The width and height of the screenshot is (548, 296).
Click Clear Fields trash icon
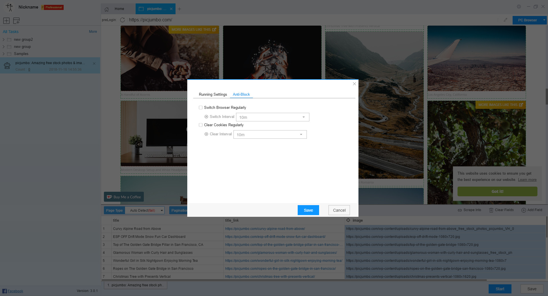point(491,210)
